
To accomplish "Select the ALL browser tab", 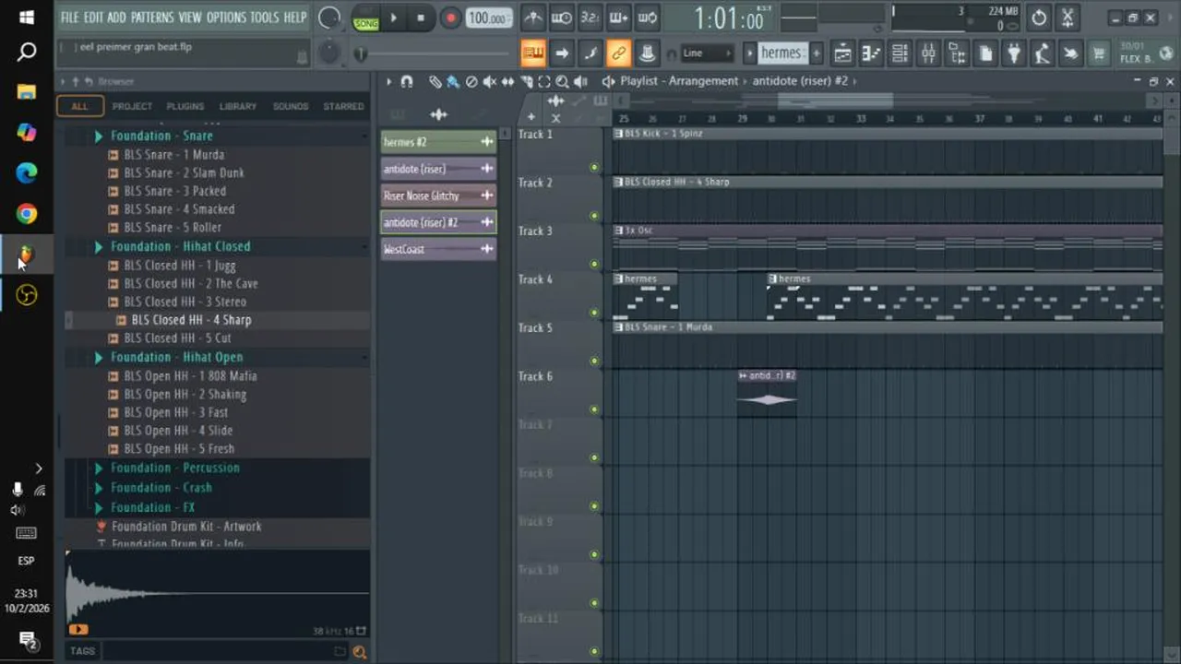I will coord(79,106).
